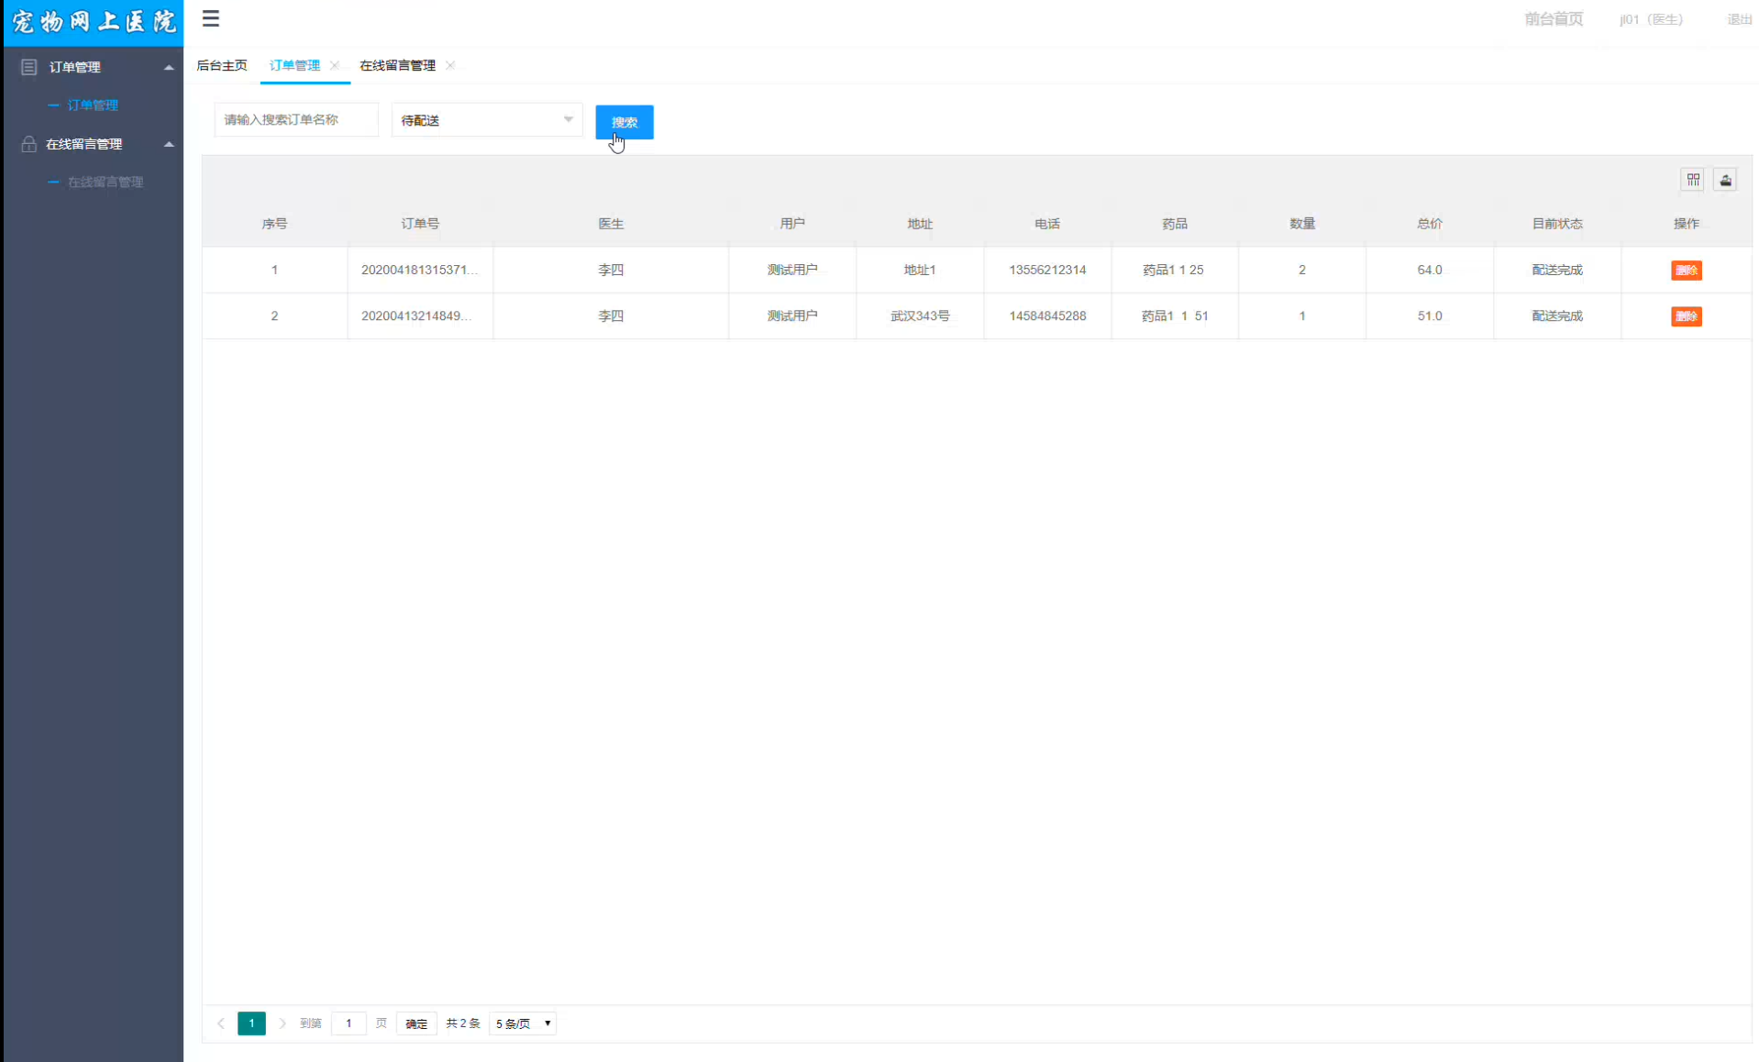
Task: Click the print table icon
Action: [1725, 180]
